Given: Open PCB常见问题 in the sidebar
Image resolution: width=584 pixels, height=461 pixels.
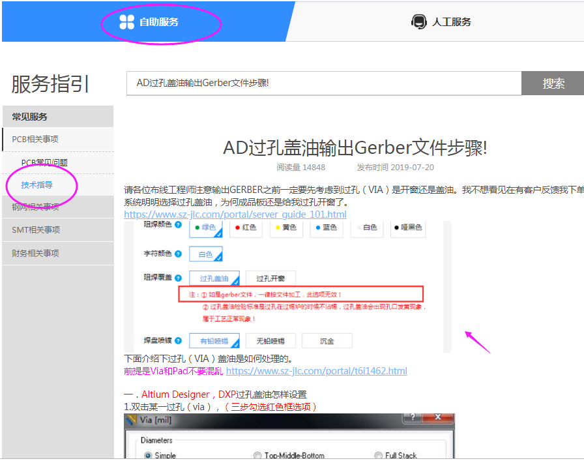Looking at the screenshot, I should (x=44, y=162).
